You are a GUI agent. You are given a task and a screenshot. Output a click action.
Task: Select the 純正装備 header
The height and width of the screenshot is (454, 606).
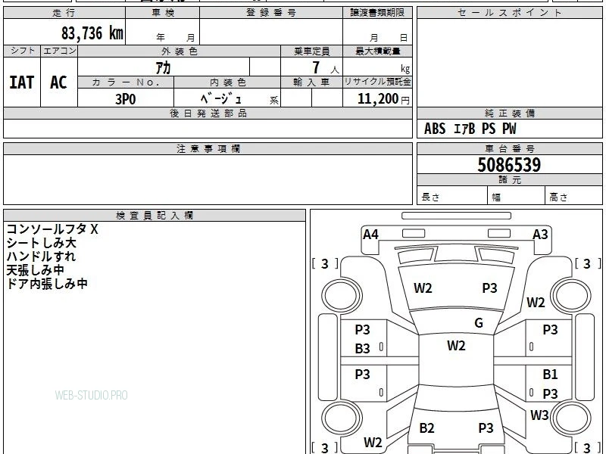click(x=509, y=113)
